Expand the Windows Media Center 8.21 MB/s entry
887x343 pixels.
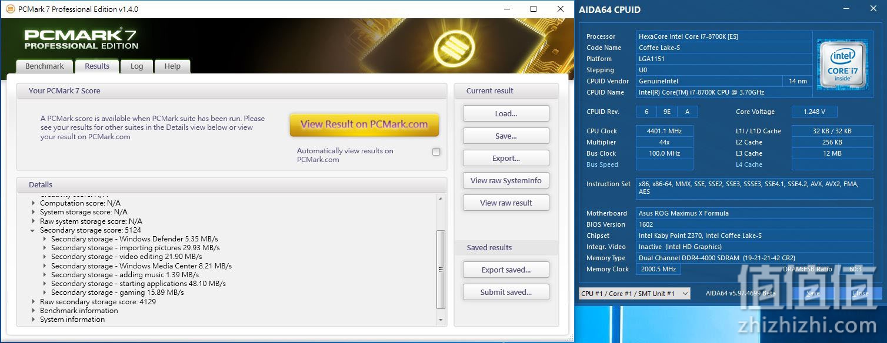(45, 266)
